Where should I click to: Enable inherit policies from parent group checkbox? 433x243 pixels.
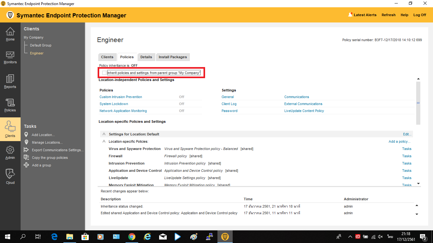104,73
